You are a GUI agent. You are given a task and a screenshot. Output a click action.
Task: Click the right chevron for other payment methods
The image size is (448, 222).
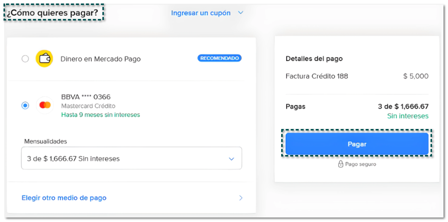tap(240, 198)
